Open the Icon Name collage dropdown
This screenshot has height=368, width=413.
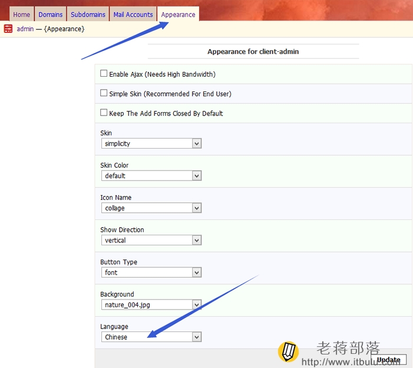pyautogui.click(x=151, y=208)
